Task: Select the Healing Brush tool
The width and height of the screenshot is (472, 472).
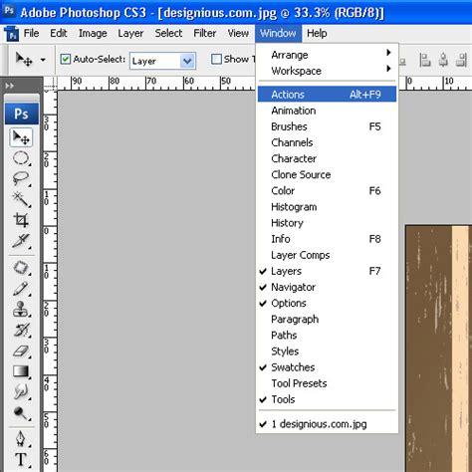Action: tap(21, 268)
